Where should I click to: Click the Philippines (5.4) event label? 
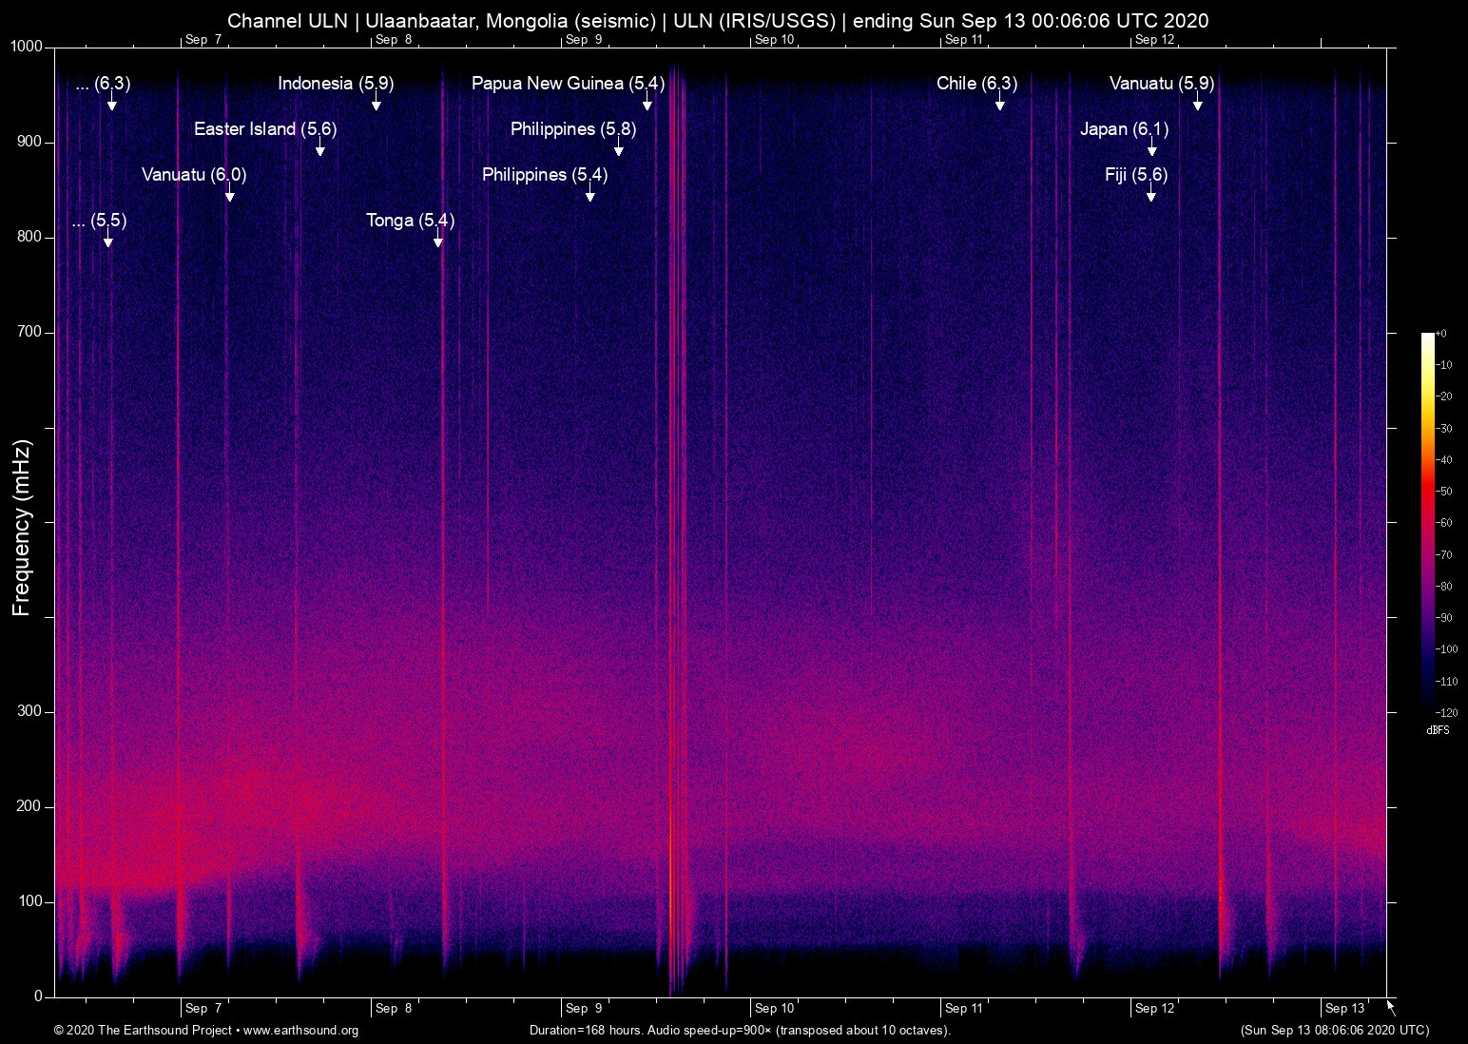[545, 175]
